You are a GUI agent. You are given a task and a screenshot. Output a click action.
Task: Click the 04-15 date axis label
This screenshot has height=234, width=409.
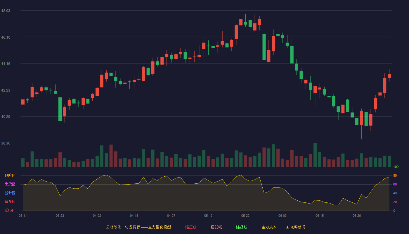pyautogui.click(x=134, y=216)
